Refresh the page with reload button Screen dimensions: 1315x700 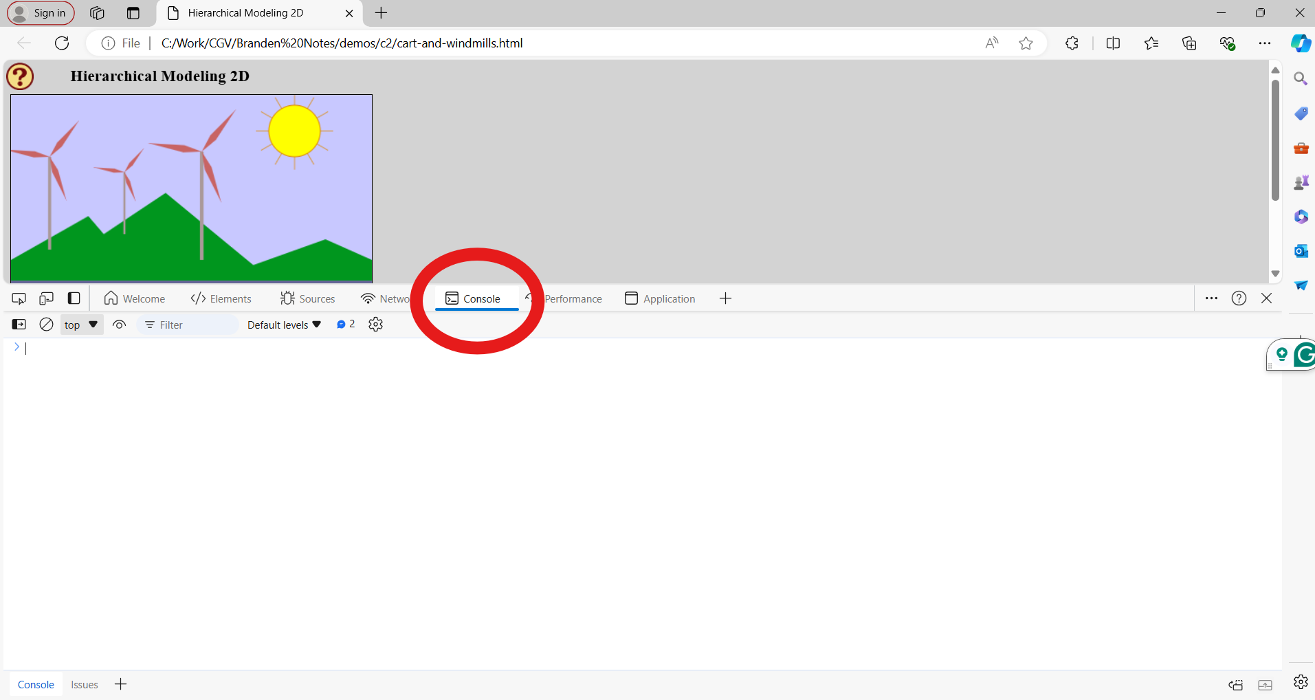(62, 43)
